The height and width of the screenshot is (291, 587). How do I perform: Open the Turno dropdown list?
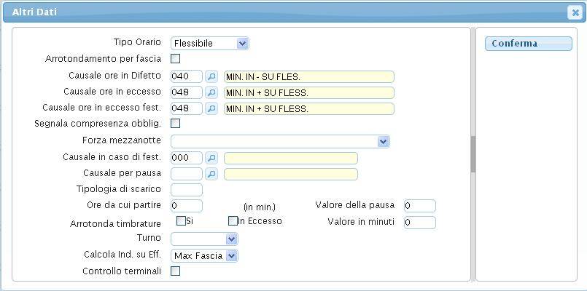pos(204,239)
